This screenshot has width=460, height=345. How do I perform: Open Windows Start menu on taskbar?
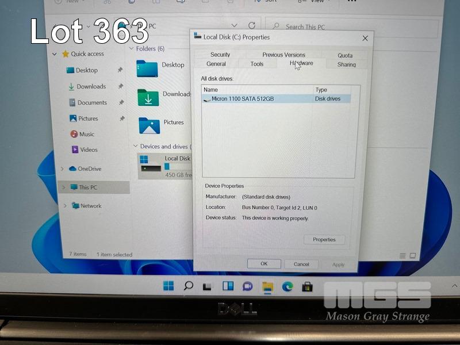(x=168, y=286)
